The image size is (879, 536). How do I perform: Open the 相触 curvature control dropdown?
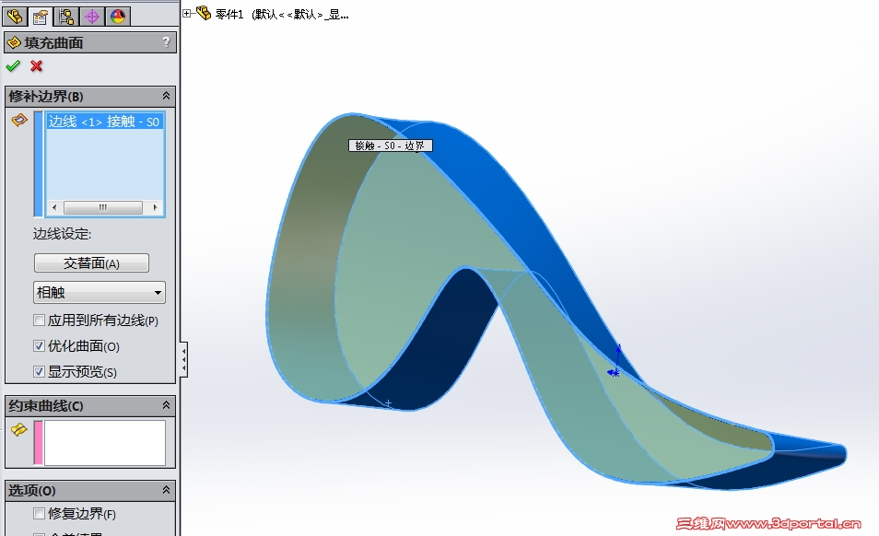click(100, 292)
